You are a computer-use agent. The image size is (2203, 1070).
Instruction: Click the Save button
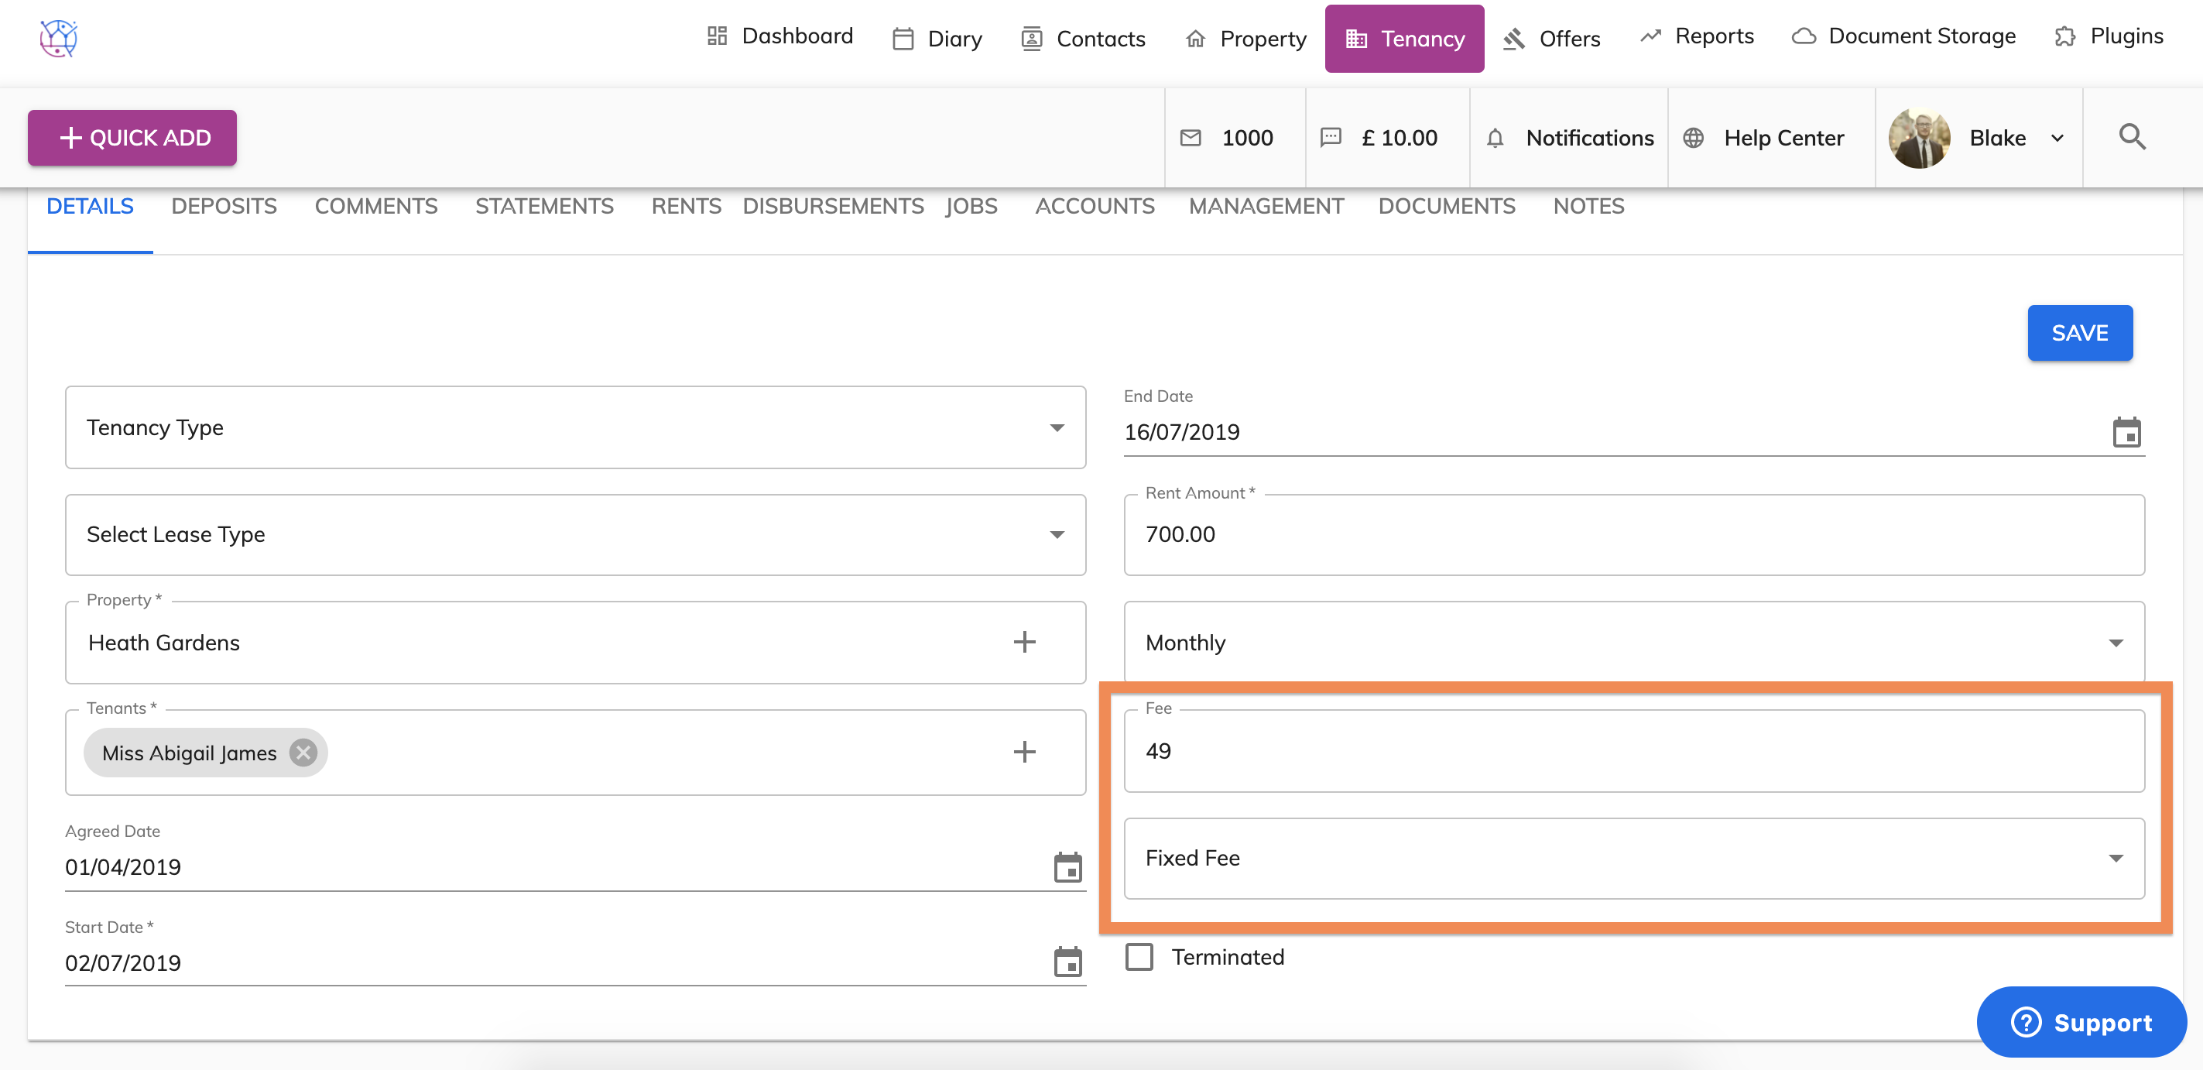pos(2079,333)
